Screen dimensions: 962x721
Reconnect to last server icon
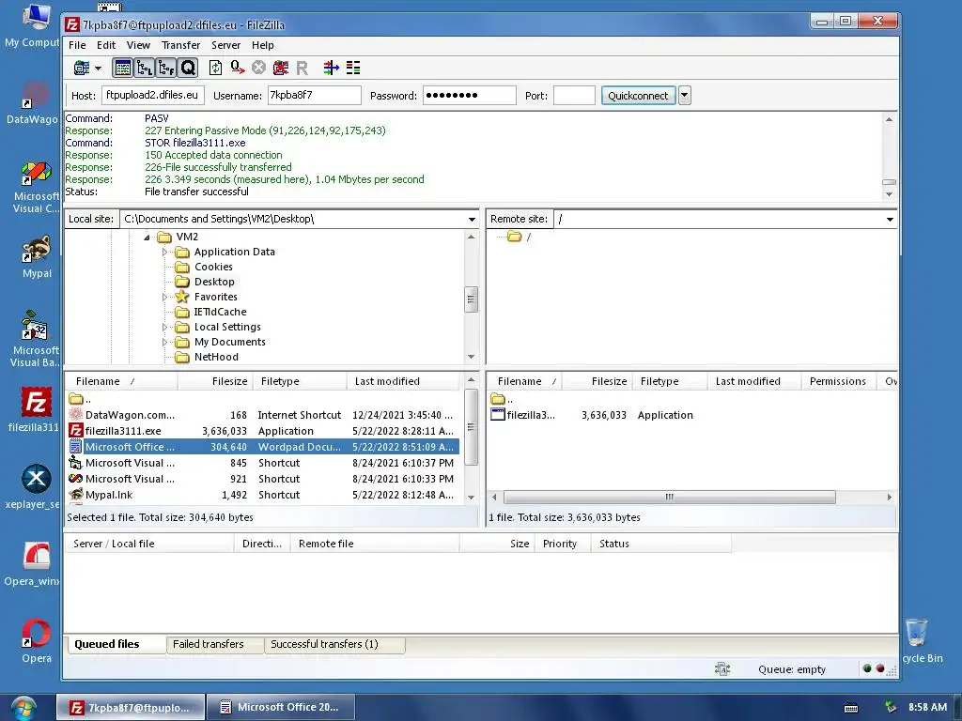pyautogui.click(x=302, y=68)
